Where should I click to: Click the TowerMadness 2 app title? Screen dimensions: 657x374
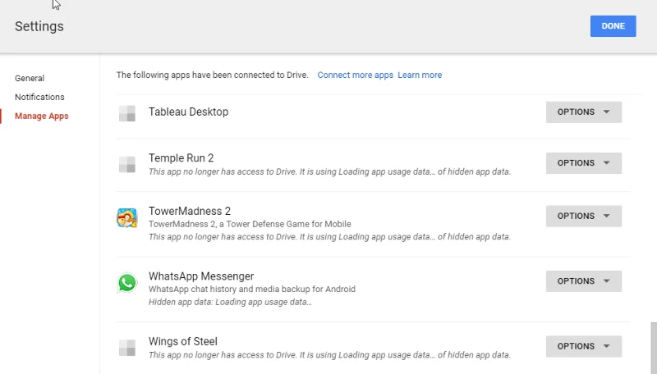click(190, 212)
